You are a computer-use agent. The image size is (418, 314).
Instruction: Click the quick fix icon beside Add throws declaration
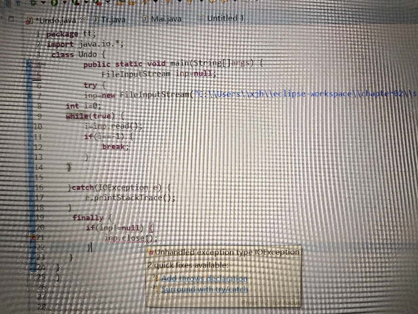[156, 278]
